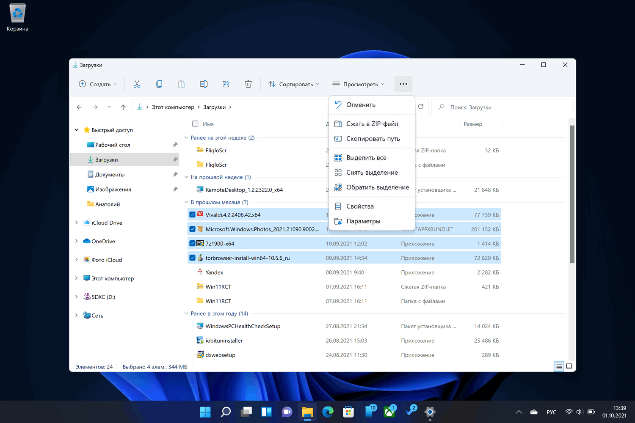The height and width of the screenshot is (423, 635).
Task: Choose Сжать в ZIP-файл from menu
Action: (372, 124)
